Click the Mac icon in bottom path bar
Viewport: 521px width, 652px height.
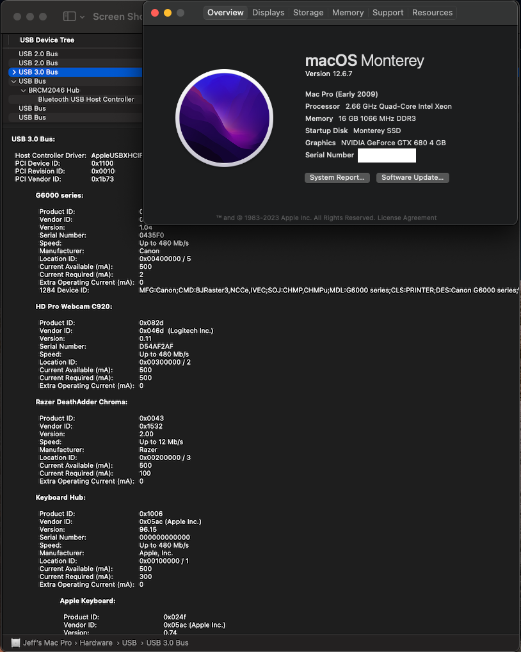pyautogui.click(x=15, y=643)
